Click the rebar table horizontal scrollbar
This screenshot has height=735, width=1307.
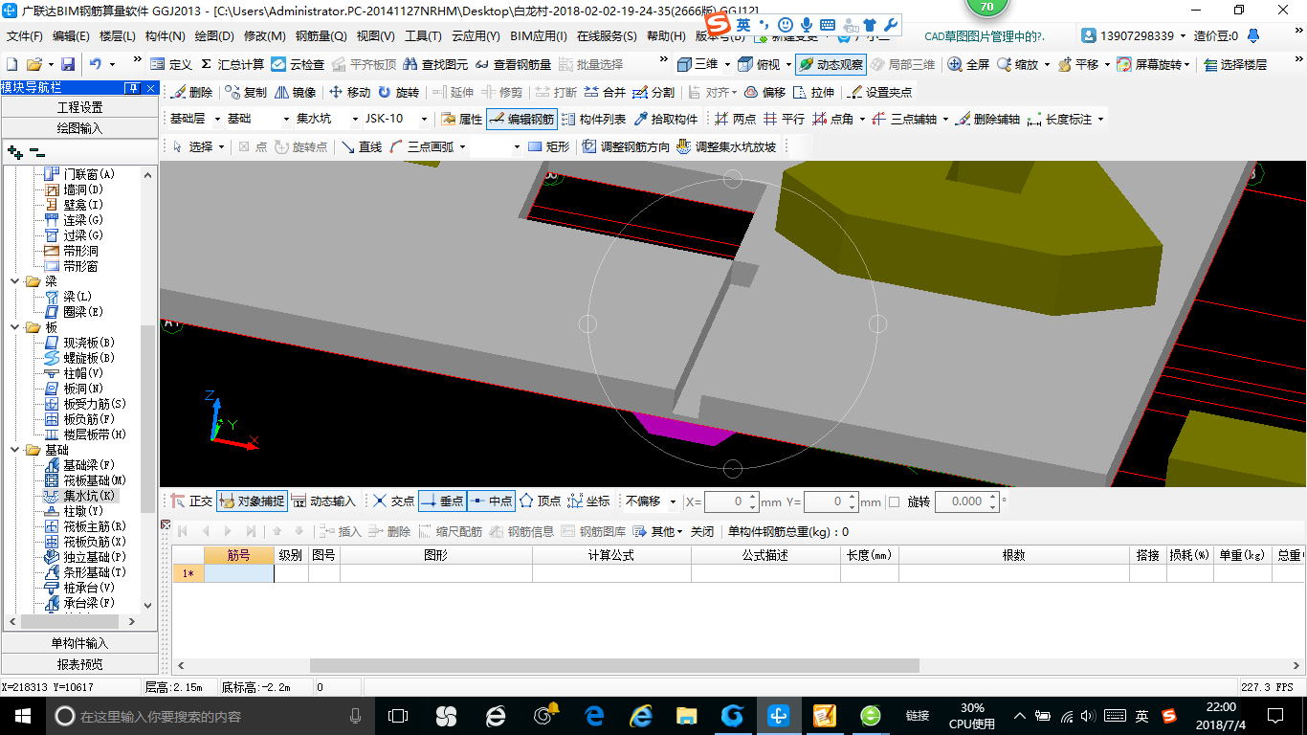coord(614,665)
